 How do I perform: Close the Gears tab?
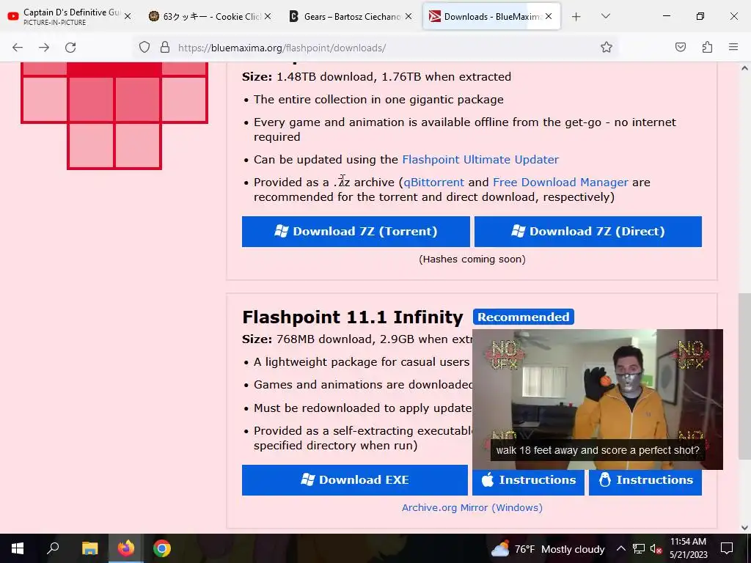click(409, 16)
